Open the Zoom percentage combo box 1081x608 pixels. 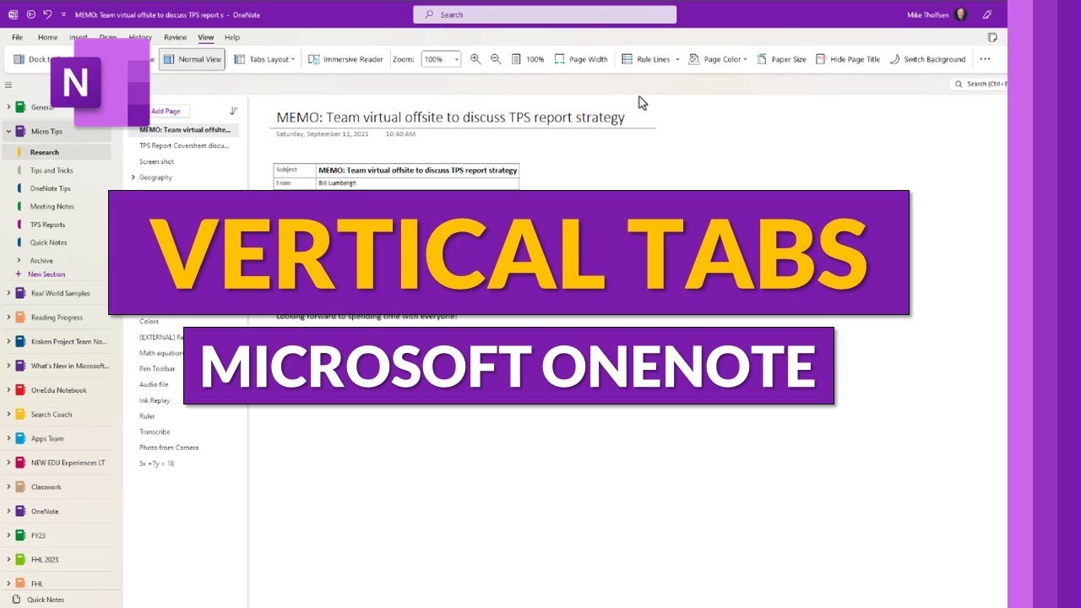(441, 59)
